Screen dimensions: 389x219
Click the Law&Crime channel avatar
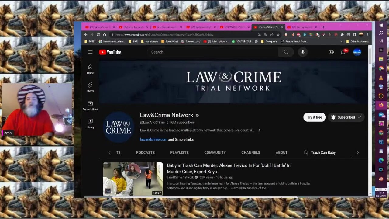click(x=118, y=127)
